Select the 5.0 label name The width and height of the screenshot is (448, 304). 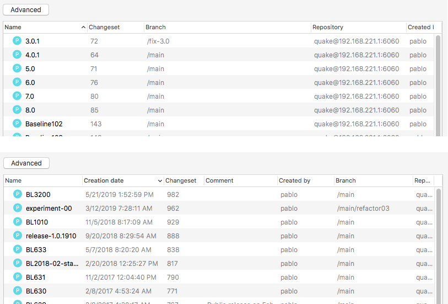click(x=30, y=68)
